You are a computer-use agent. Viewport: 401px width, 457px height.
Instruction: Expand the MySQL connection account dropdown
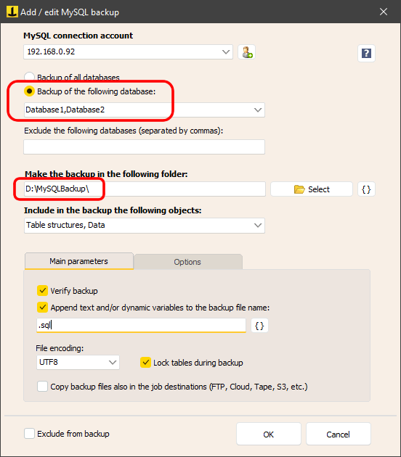point(226,52)
